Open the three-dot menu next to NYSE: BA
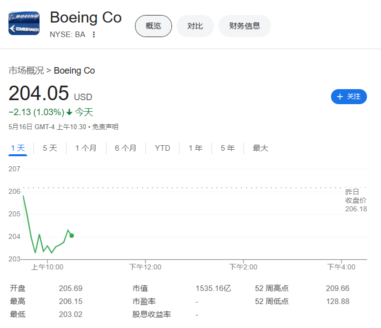This screenshot has height=328, width=381. [94, 35]
